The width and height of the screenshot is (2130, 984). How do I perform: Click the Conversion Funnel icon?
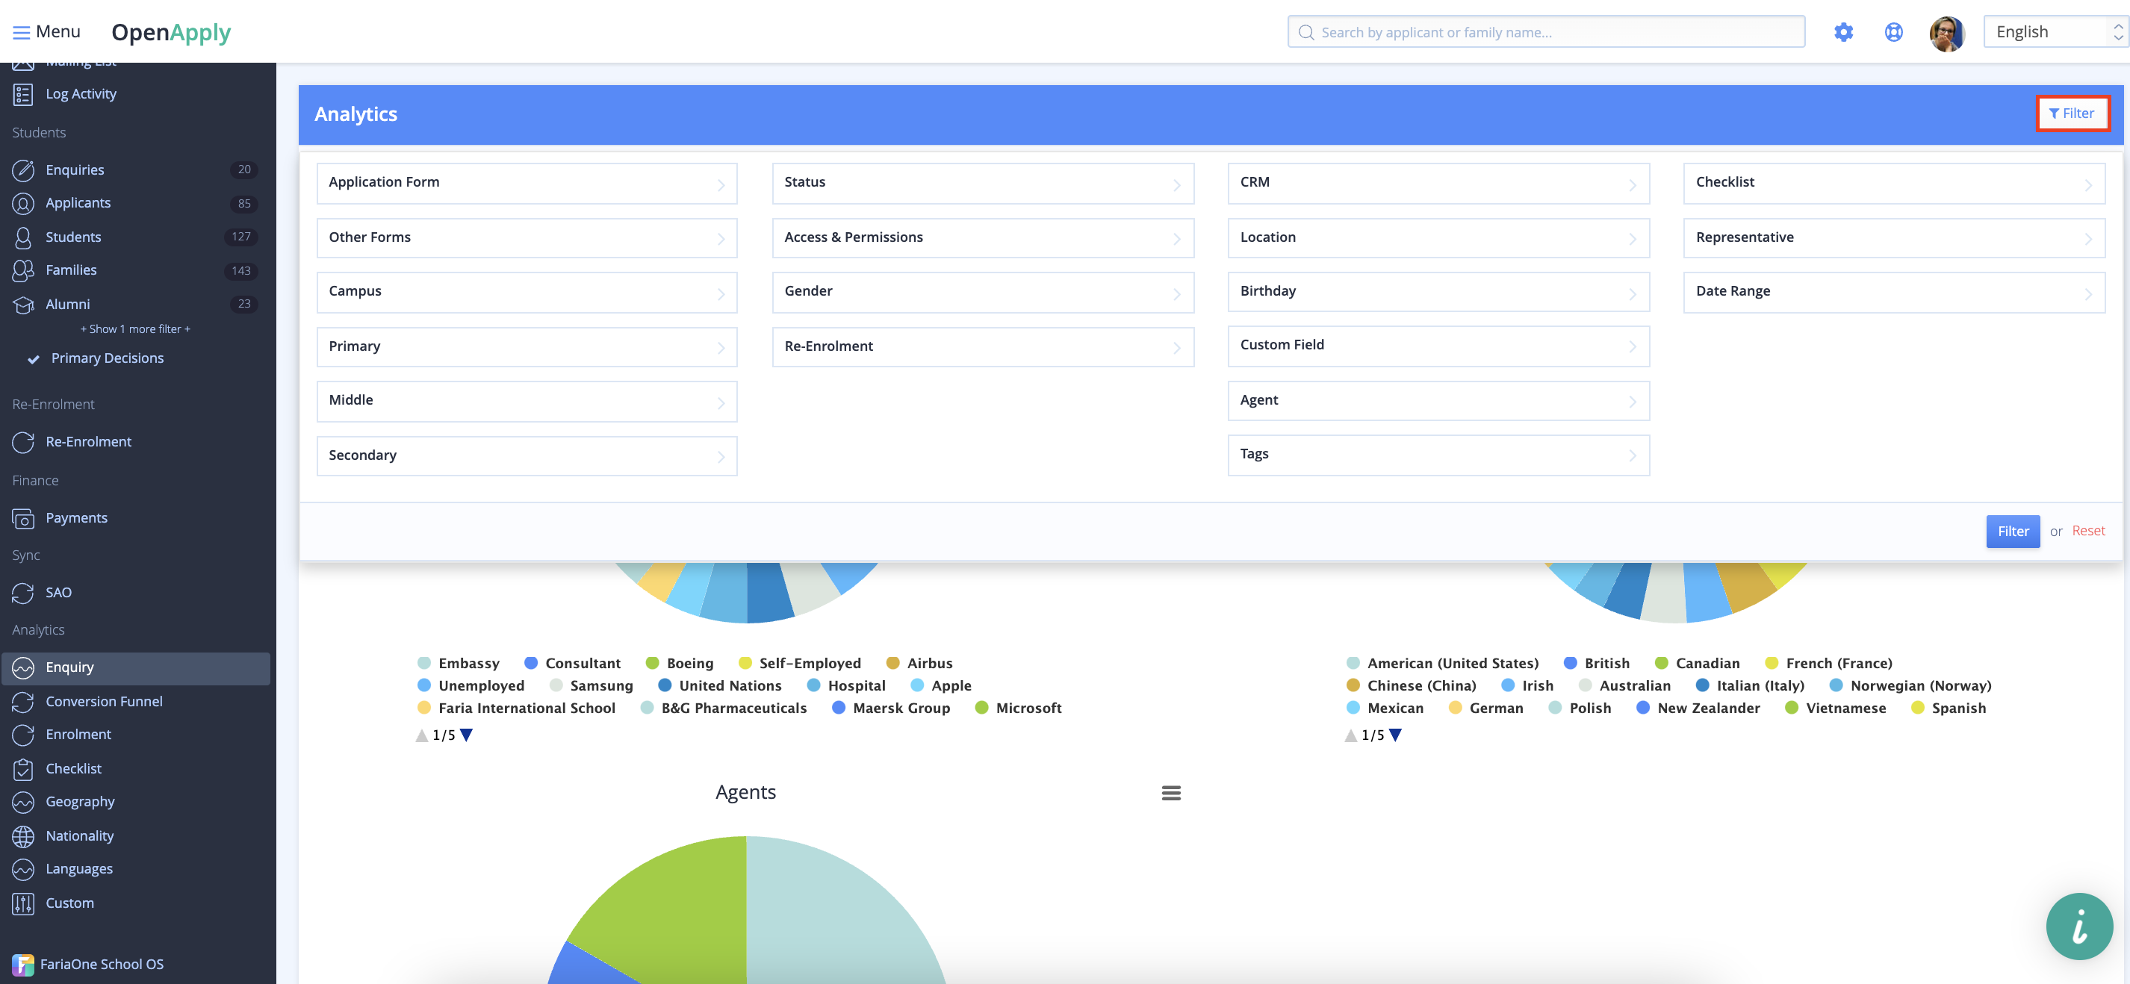tap(23, 702)
